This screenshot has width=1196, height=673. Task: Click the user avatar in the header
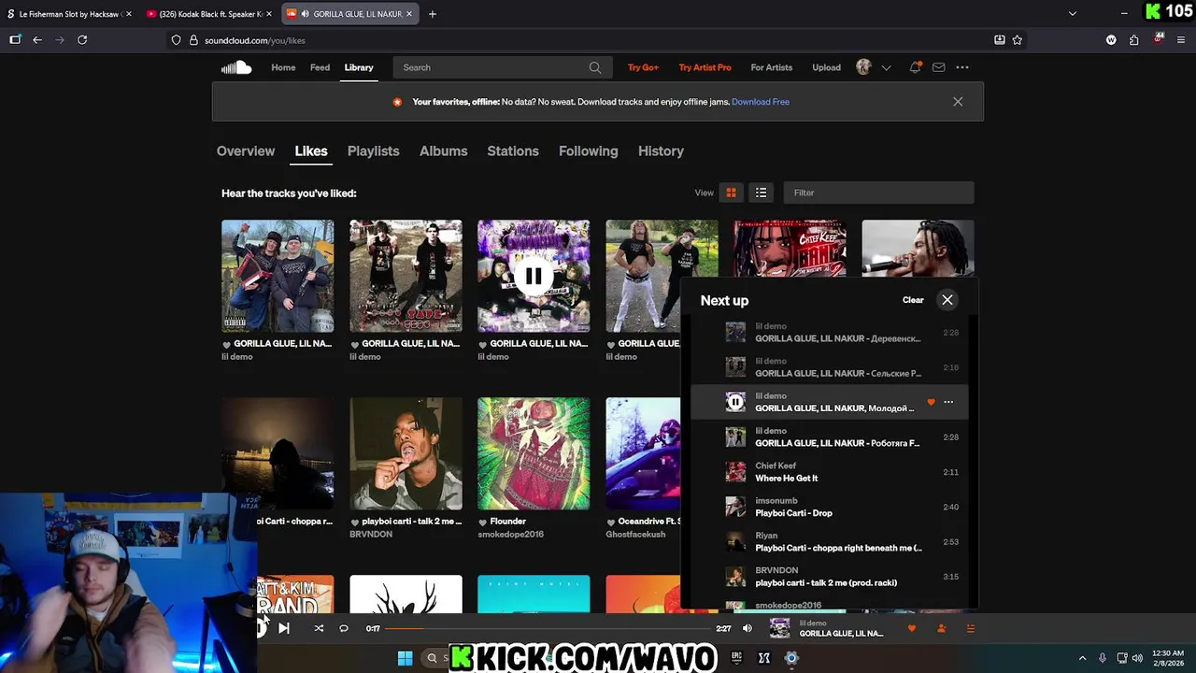pyautogui.click(x=863, y=67)
